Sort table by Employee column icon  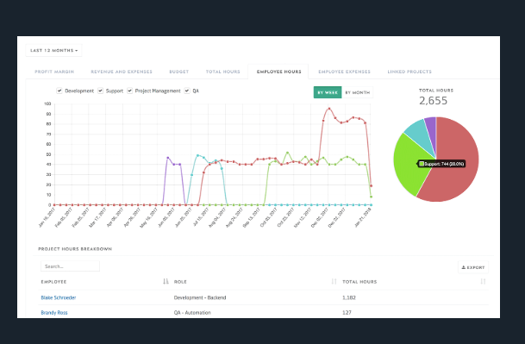point(166,281)
